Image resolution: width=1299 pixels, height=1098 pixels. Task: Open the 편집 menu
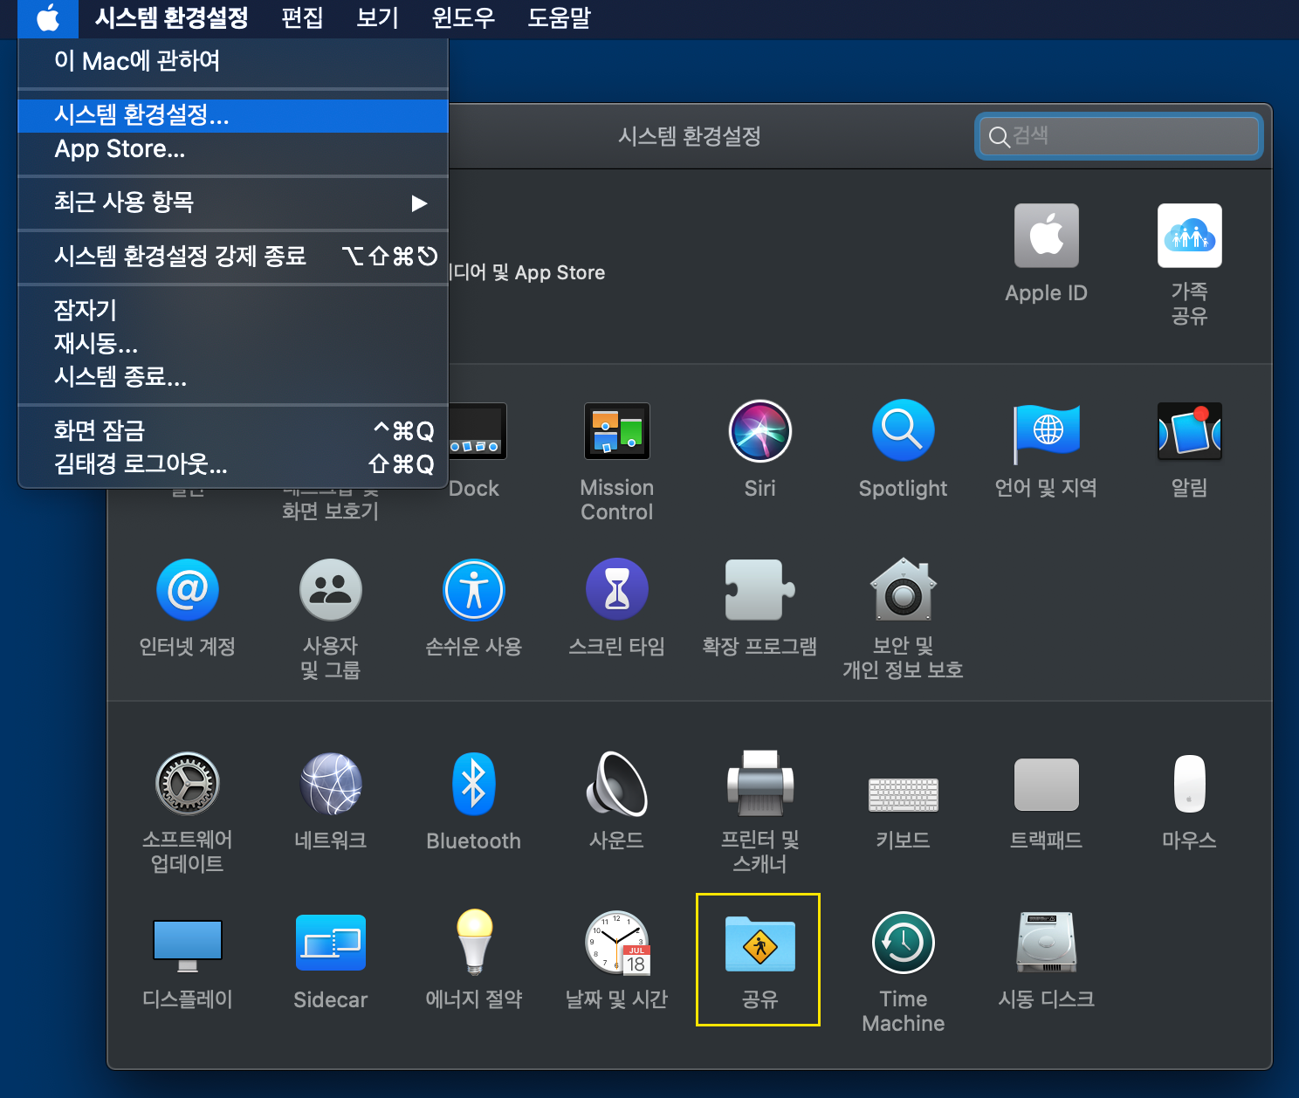(x=302, y=18)
